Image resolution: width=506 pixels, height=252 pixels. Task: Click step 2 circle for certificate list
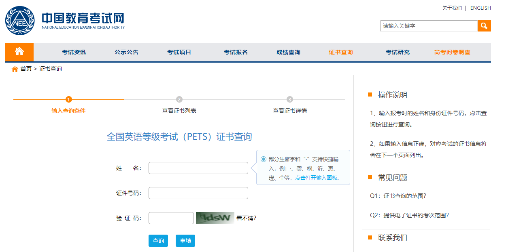pos(179,99)
